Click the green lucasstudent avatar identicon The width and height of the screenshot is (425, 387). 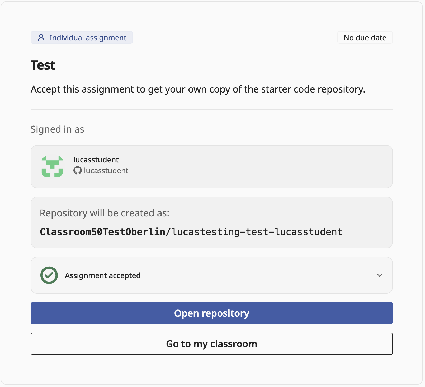coord(52,167)
